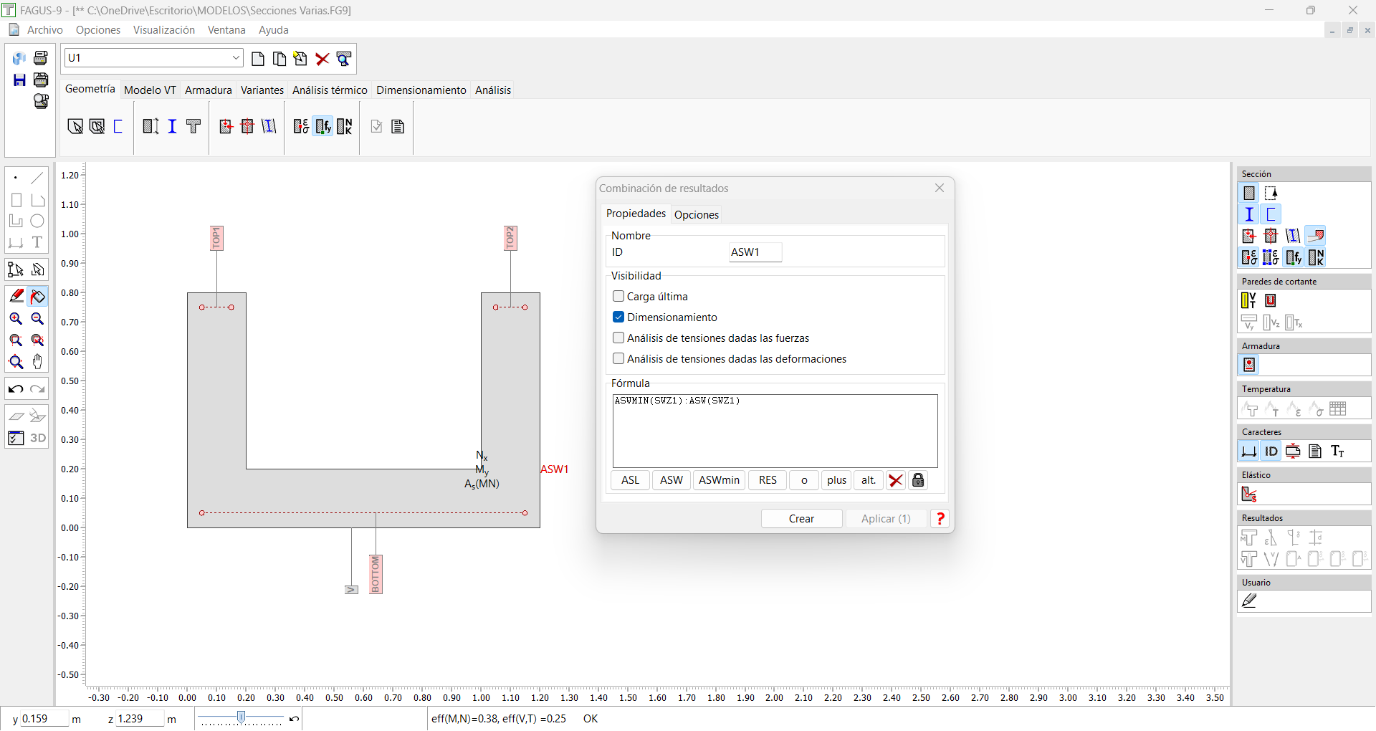Click the ID name input field

(x=755, y=252)
